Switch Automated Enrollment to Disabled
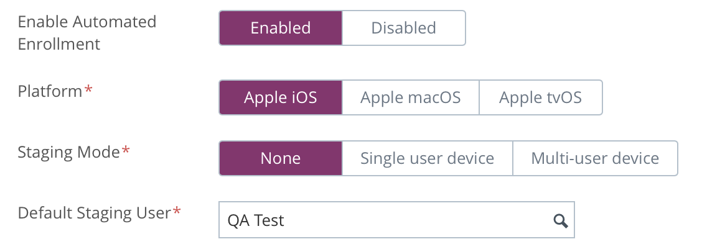The height and width of the screenshot is (252, 702). pyautogui.click(x=403, y=28)
